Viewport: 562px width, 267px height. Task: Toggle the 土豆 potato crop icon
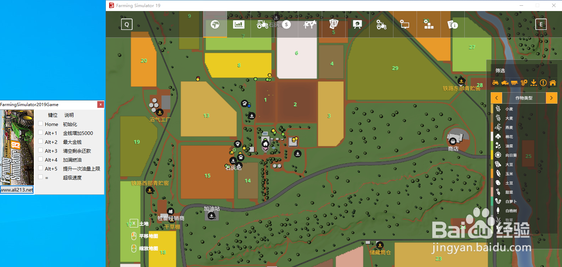pos(498,183)
